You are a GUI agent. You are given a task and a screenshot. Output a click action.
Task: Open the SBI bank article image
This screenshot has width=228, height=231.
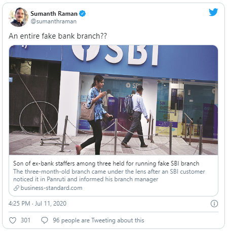(x=113, y=100)
